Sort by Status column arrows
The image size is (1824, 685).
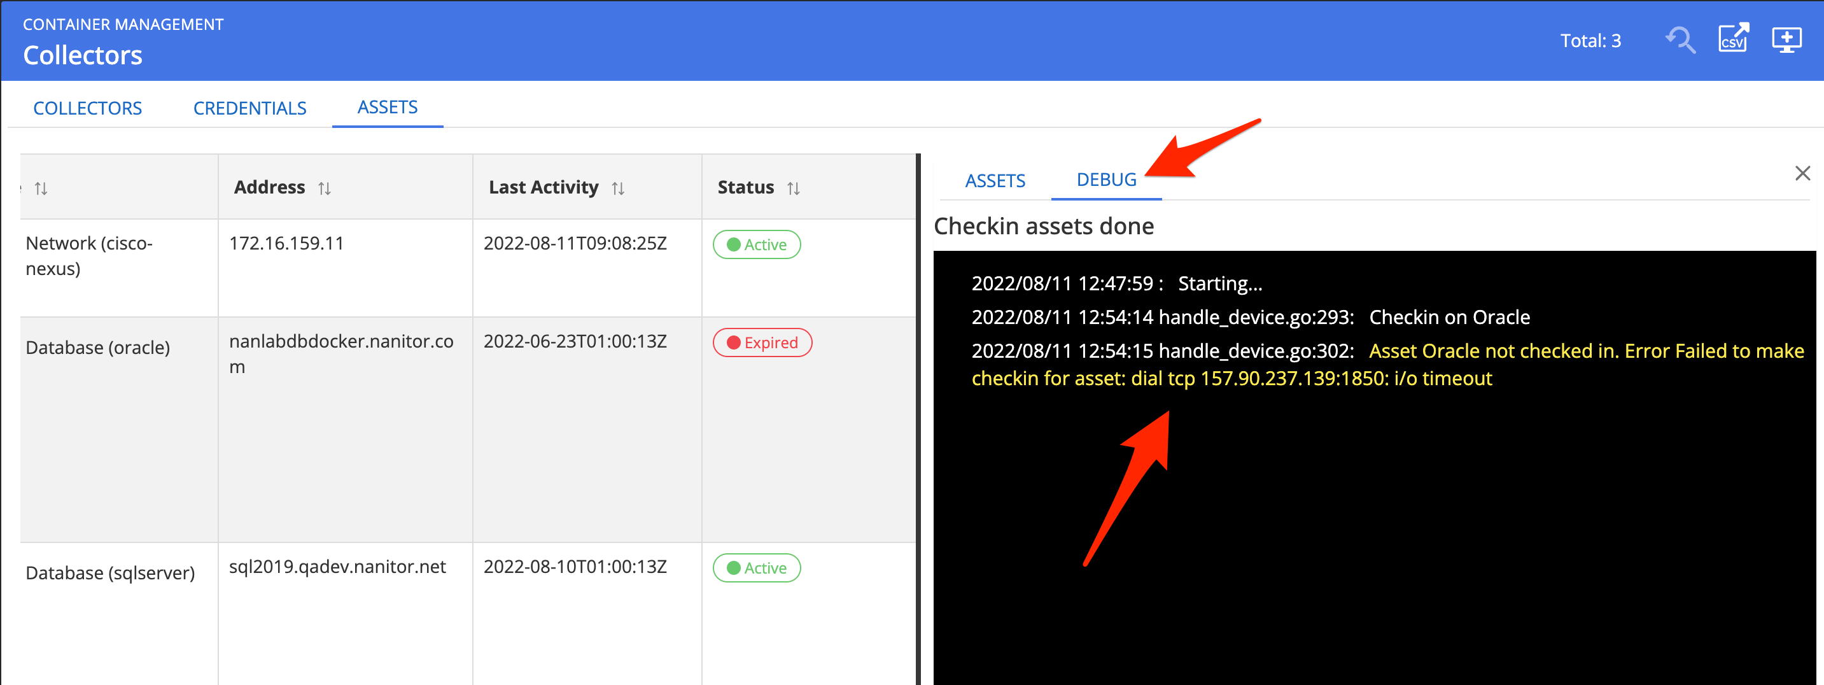click(x=793, y=188)
